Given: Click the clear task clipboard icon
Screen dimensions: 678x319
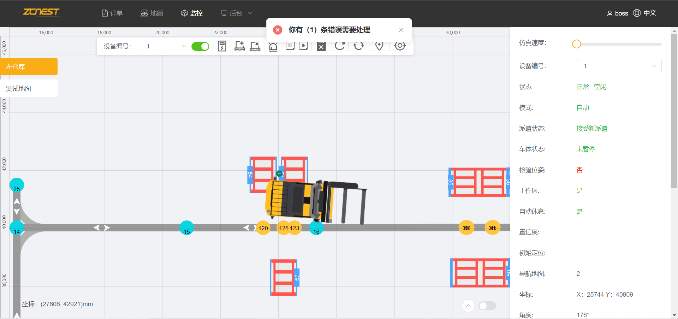Looking at the screenshot, I should pyautogui.click(x=321, y=47).
